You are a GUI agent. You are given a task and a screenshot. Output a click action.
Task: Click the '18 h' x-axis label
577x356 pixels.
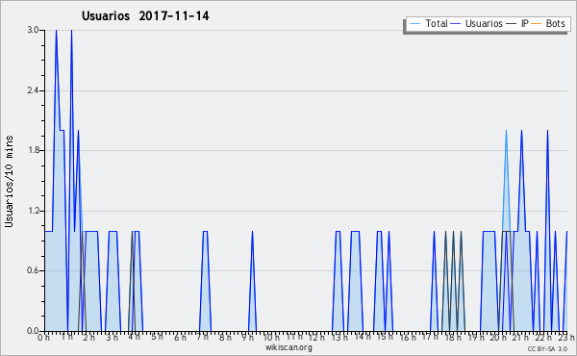453,337
